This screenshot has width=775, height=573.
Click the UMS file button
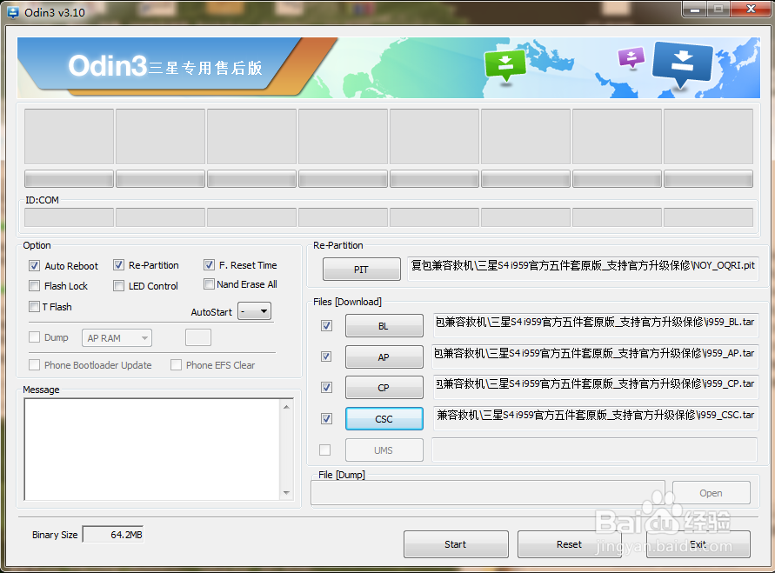(384, 450)
